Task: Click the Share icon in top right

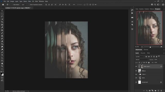Action: pos(163,5)
